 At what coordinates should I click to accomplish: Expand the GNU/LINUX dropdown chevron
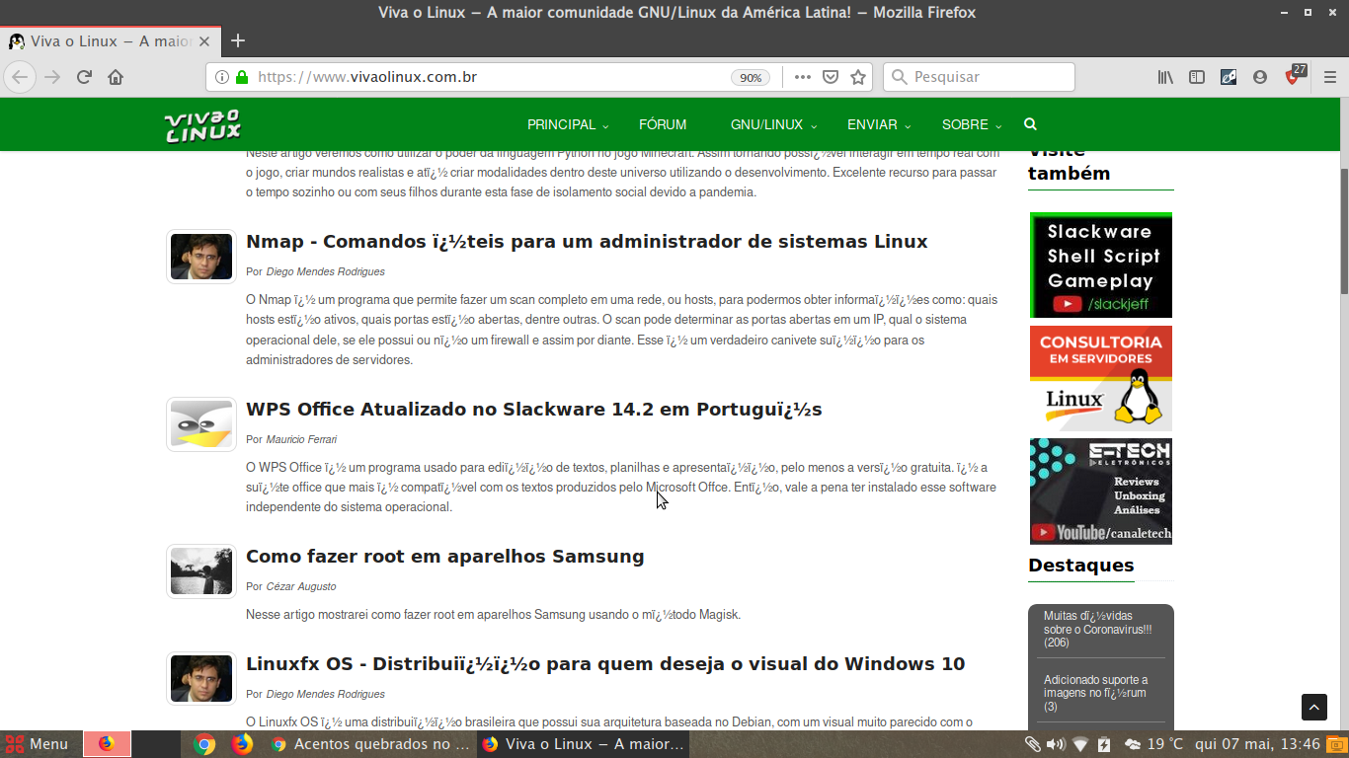(x=813, y=126)
